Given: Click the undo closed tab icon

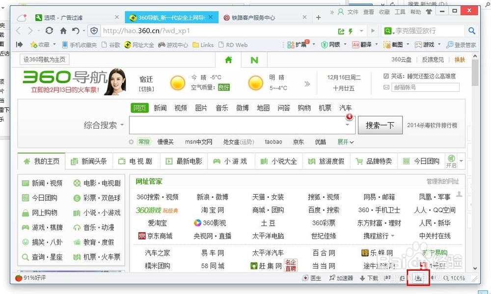Looking at the screenshot, I should pos(76,31).
